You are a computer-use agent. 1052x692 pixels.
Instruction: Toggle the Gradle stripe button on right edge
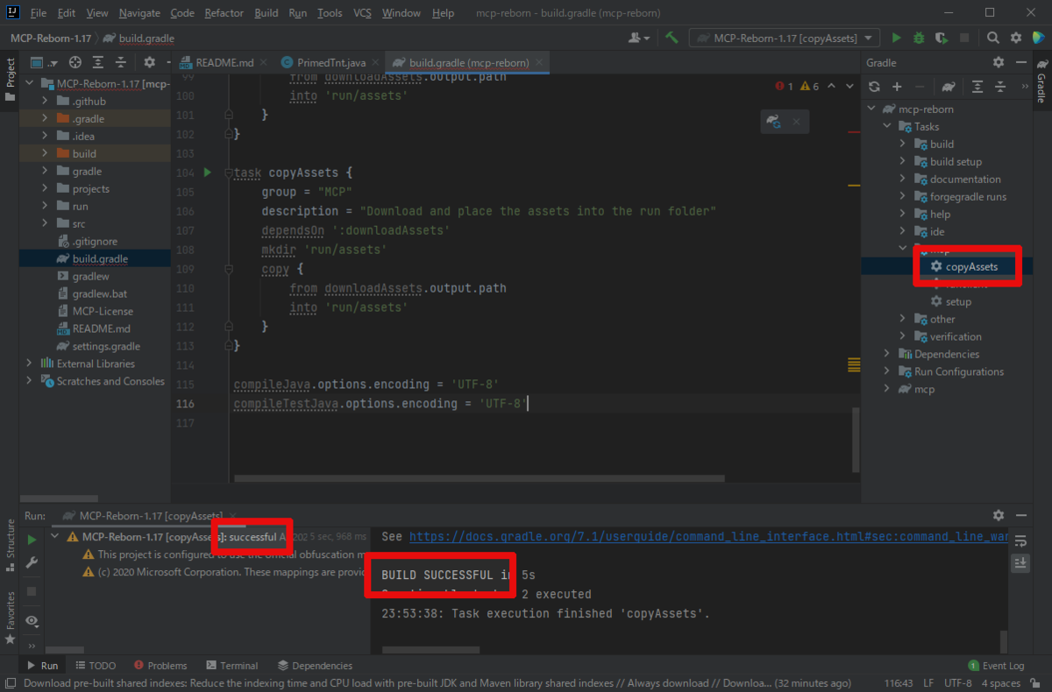click(1041, 80)
